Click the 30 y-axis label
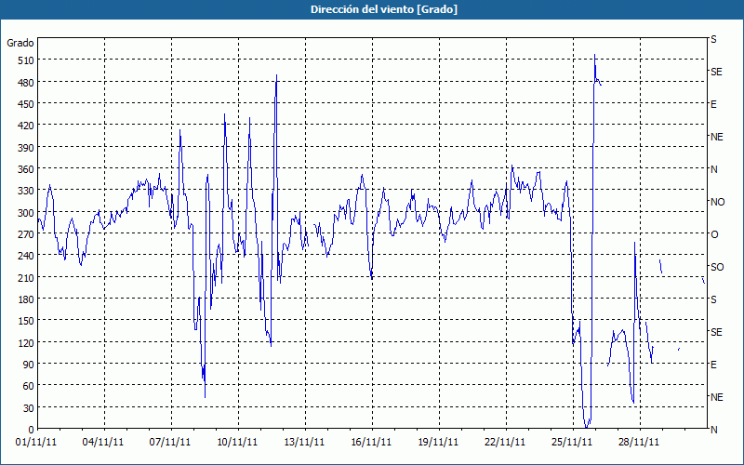The width and height of the screenshot is (744, 465). (29, 407)
